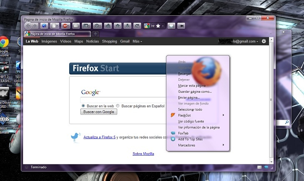Image resolution: width=304 pixels, height=181 pixels.
Task: Expand the address bar dropdown arrow
Action: pyautogui.click(x=163, y=26)
